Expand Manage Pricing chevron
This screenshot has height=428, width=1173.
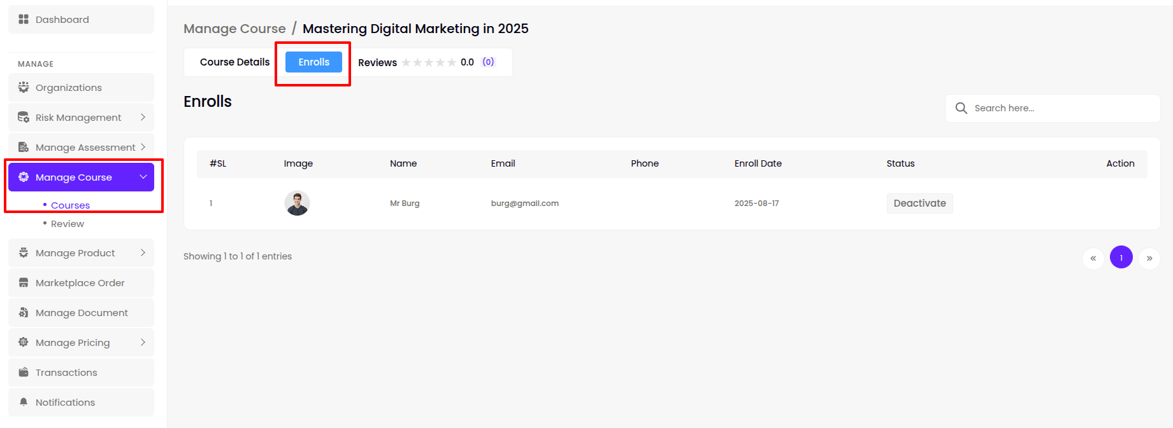[x=143, y=342]
